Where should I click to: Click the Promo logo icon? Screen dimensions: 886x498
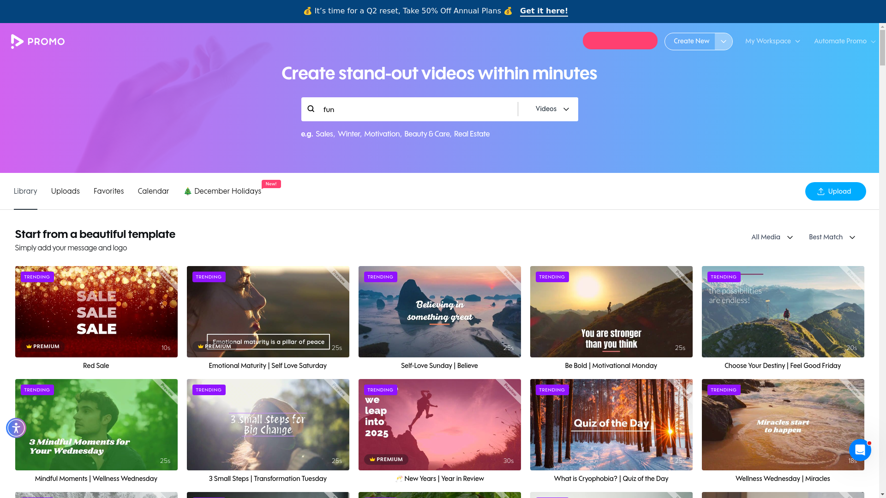pos(17,41)
